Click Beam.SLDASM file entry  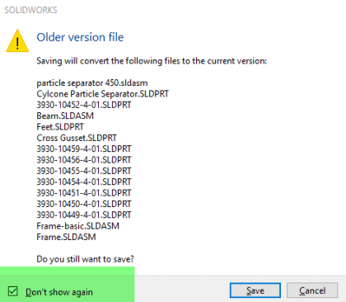[65, 116]
